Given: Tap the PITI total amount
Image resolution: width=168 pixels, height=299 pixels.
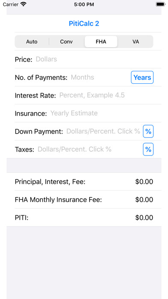Looking at the screenshot, I should pyautogui.click(x=144, y=217).
